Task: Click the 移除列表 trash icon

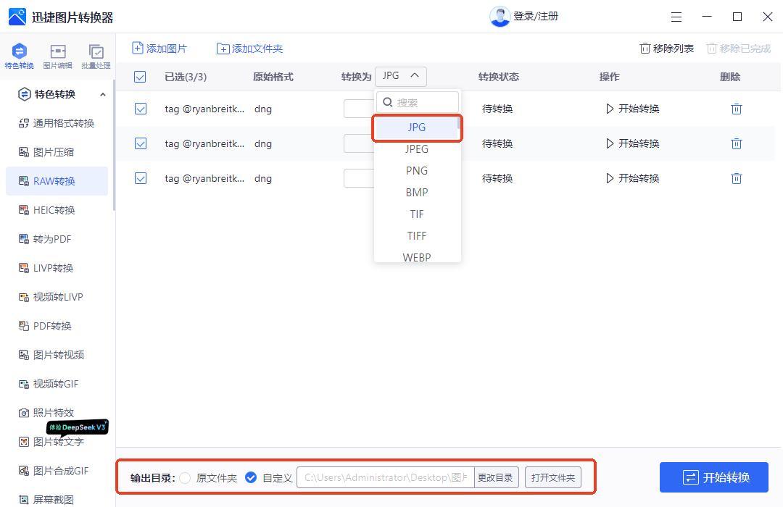Action: (x=645, y=49)
